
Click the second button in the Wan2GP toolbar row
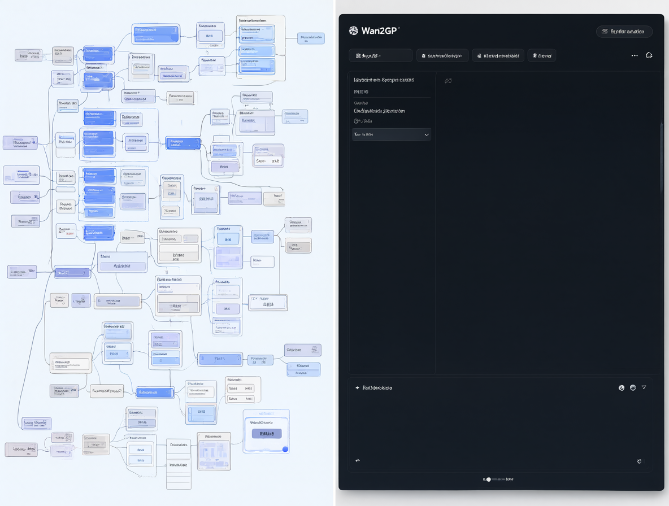[x=442, y=55]
